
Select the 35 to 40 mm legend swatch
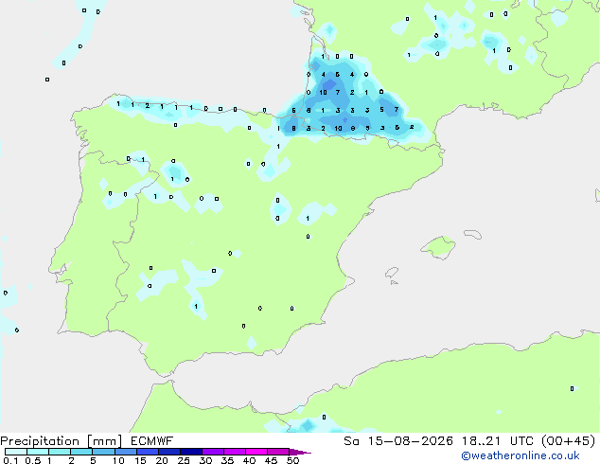(234, 452)
